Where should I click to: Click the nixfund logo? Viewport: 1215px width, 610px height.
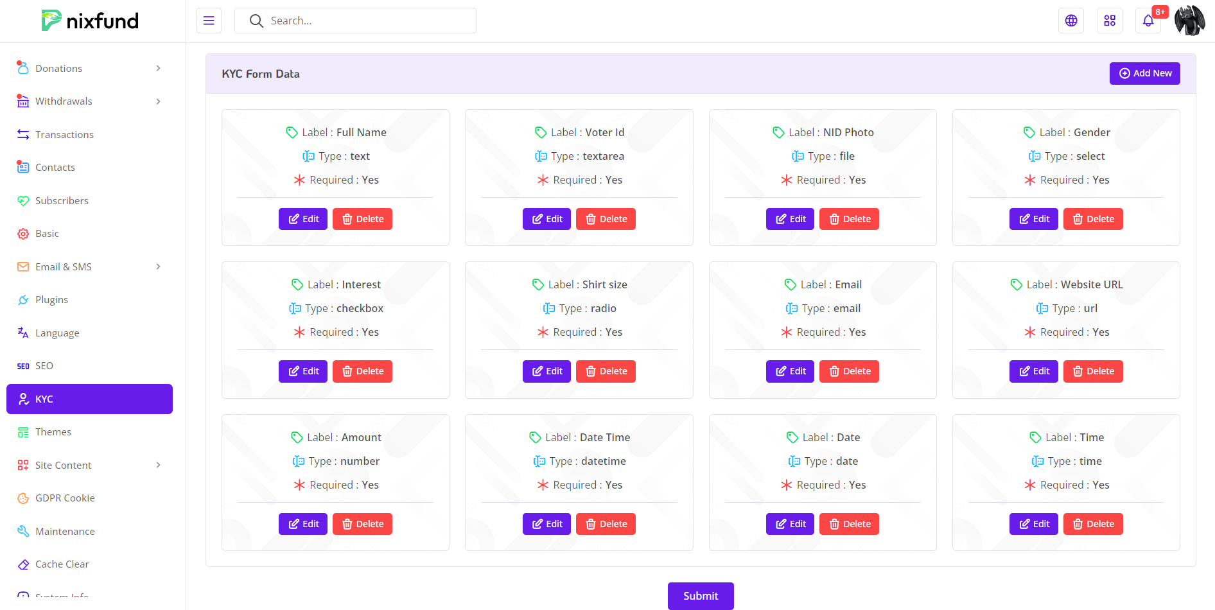tap(90, 21)
